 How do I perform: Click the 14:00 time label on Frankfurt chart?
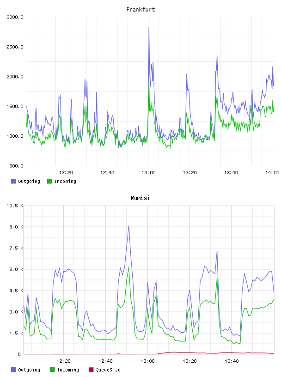click(272, 173)
